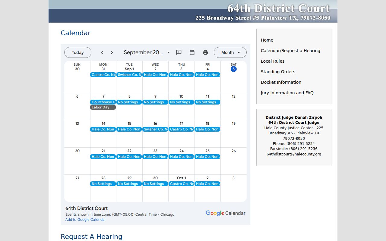This screenshot has height=241, width=386.
Task: Open Castro Co. event on Monday 31
Action: (x=103, y=75)
